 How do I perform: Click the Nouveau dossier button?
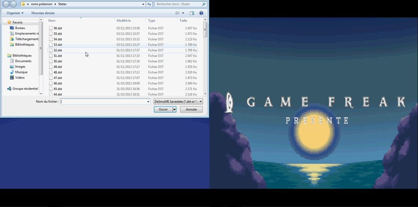point(43,13)
